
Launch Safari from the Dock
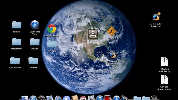(58, 98)
